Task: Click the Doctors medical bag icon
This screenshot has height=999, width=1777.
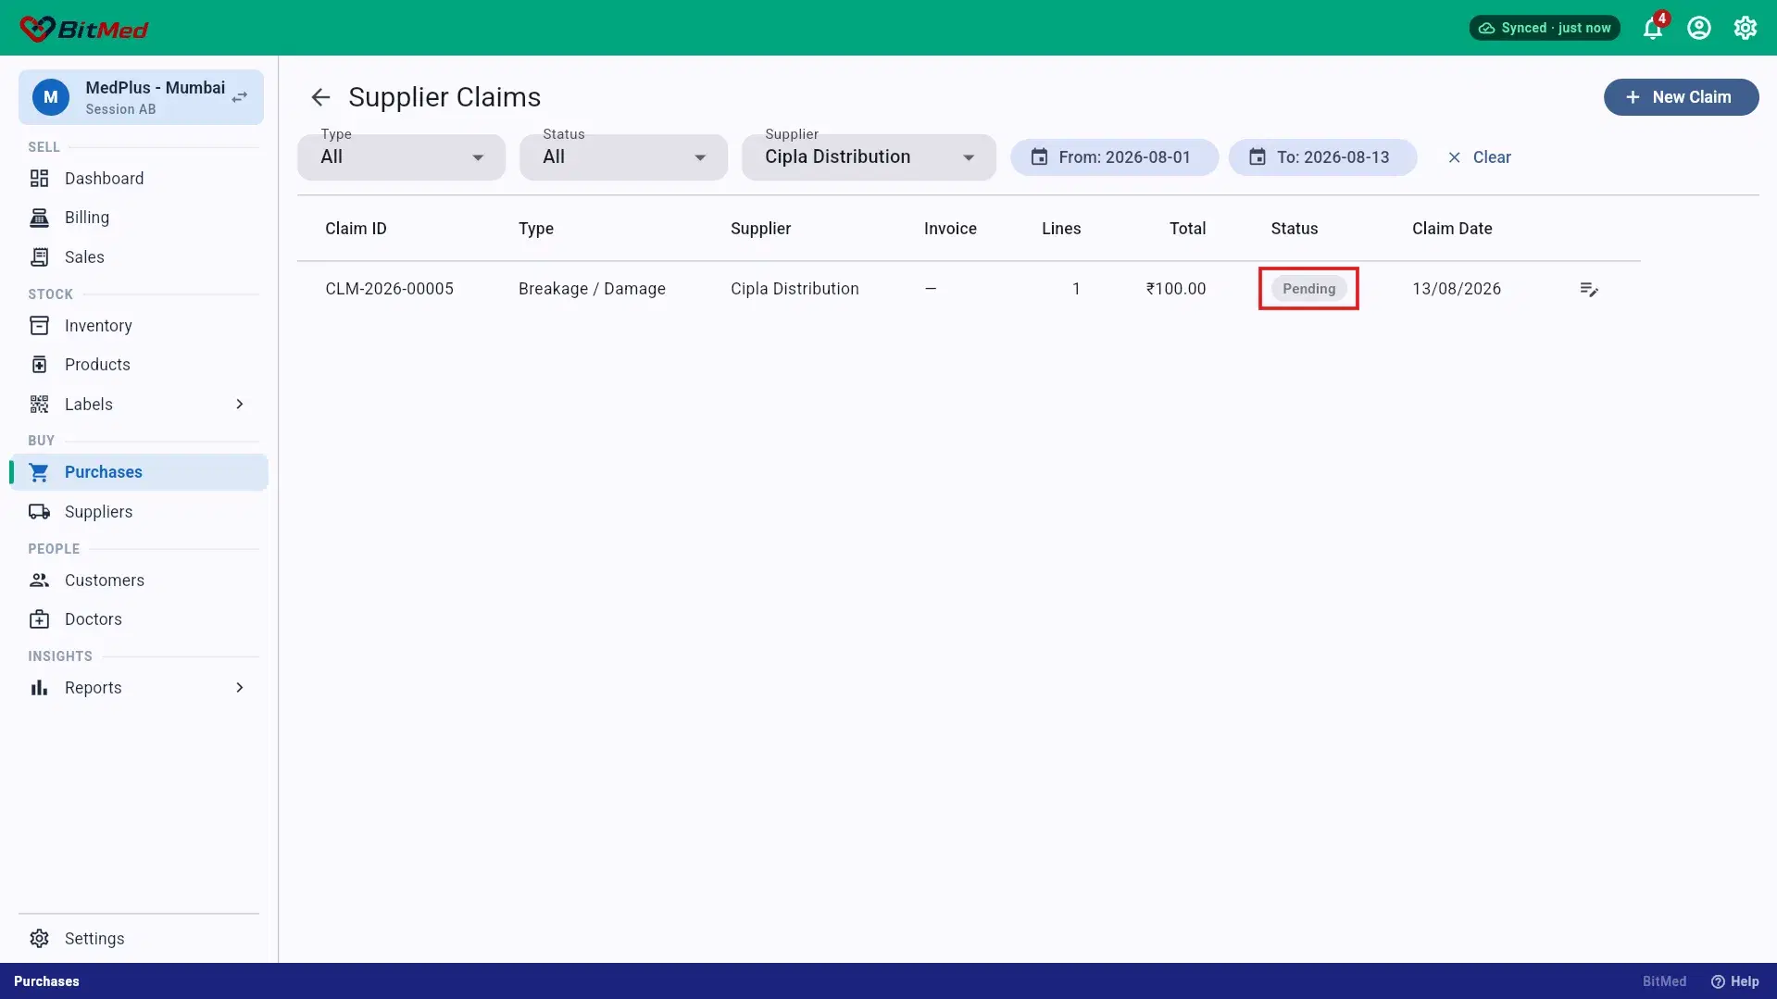Action: click(39, 619)
